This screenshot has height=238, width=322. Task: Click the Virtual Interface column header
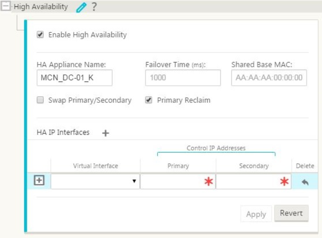[95, 166]
